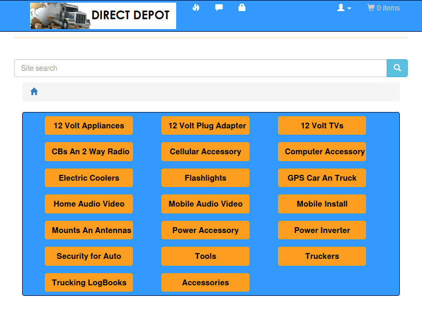The width and height of the screenshot is (422, 317).
Task: Click the shopping bag icon in header
Action: (x=242, y=8)
